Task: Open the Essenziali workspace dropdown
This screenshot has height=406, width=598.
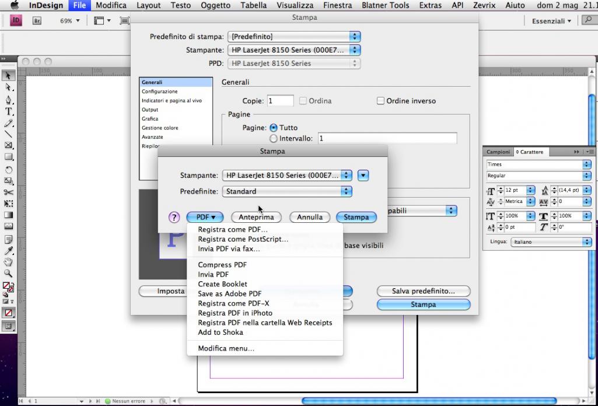Action: click(551, 21)
